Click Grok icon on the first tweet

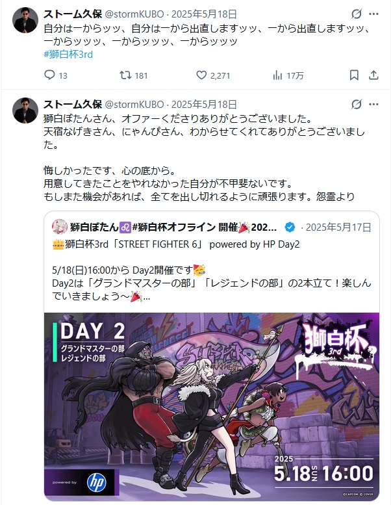356,14
